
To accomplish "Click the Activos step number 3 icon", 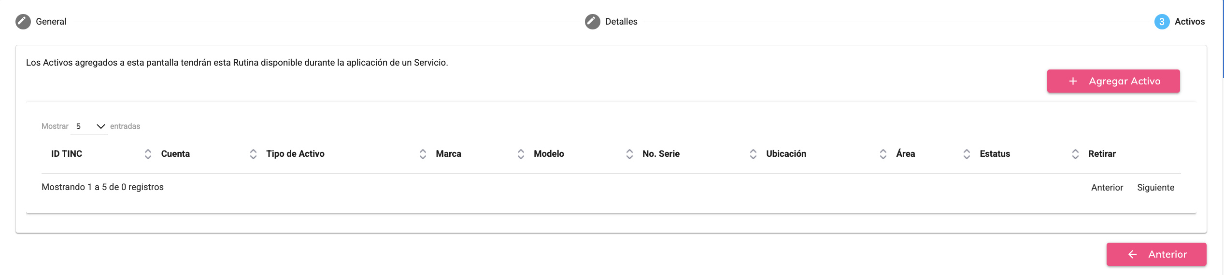I will [1162, 22].
